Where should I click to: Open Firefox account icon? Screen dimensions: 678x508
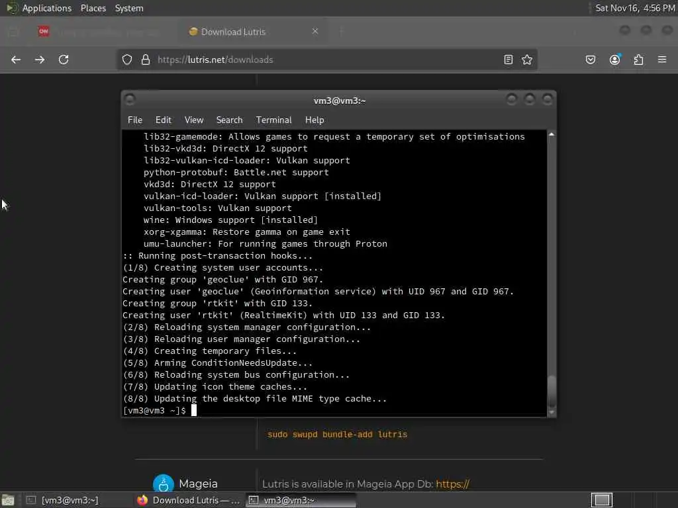[x=614, y=60]
